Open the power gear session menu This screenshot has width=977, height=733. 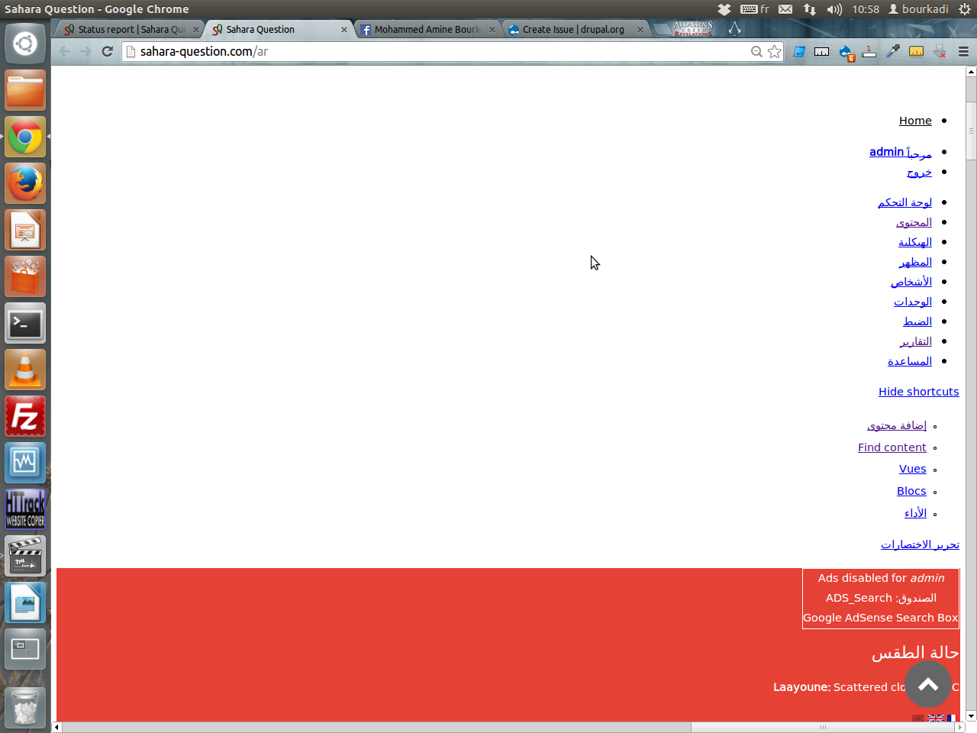click(964, 9)
